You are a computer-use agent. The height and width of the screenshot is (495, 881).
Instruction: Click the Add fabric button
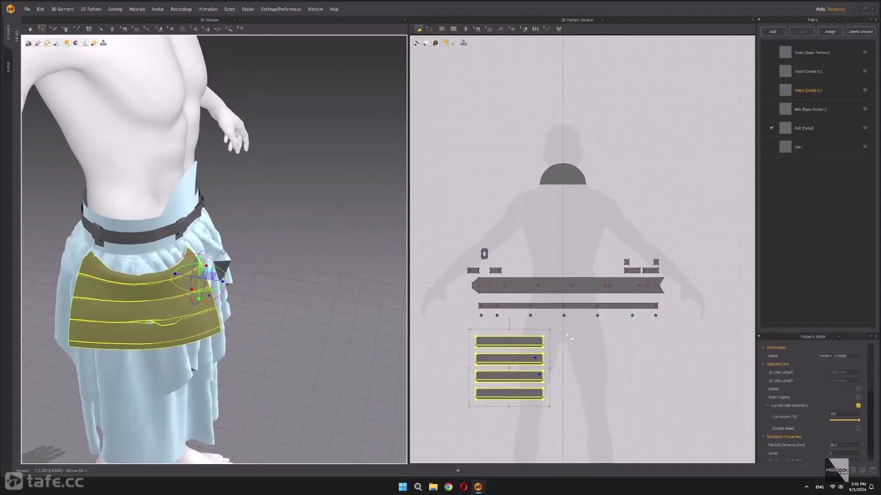tap(773, 32)
